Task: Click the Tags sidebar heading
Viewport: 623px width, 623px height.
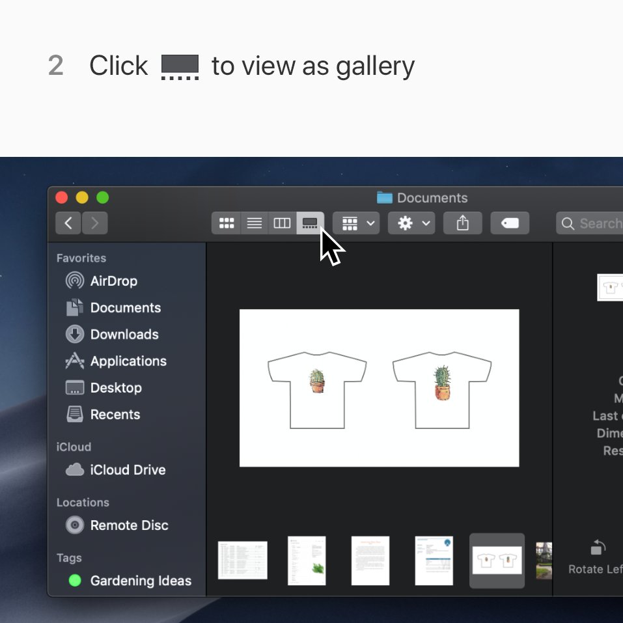Action: coord(69,558)
